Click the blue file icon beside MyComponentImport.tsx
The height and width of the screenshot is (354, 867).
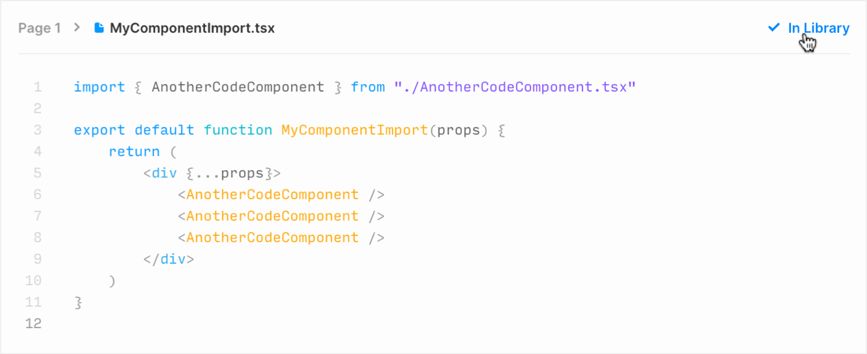click(99, 28)
